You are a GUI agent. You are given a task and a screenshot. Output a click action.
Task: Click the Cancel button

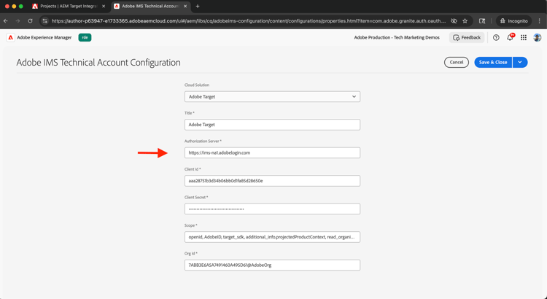tap(457, 62)
